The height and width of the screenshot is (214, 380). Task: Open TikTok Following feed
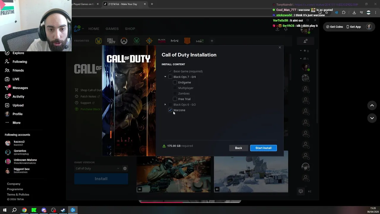16,62
